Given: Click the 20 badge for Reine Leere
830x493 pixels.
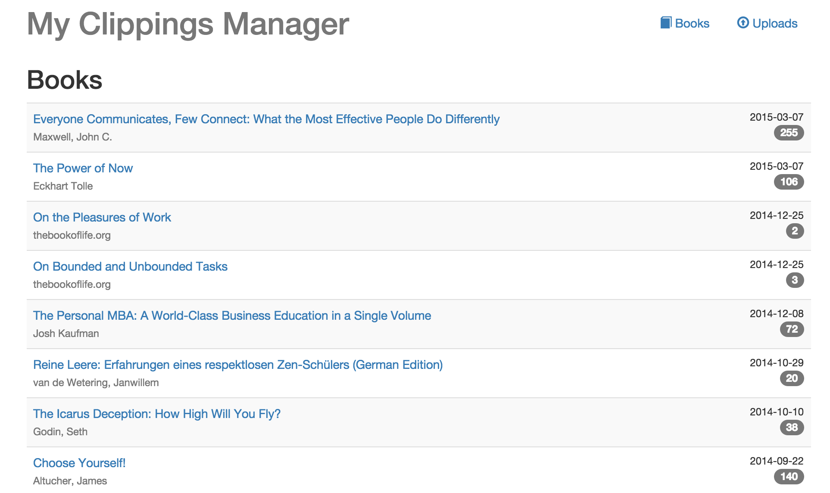Looking at the screenshot, I should pyautogui.click(x=792, y=378).
